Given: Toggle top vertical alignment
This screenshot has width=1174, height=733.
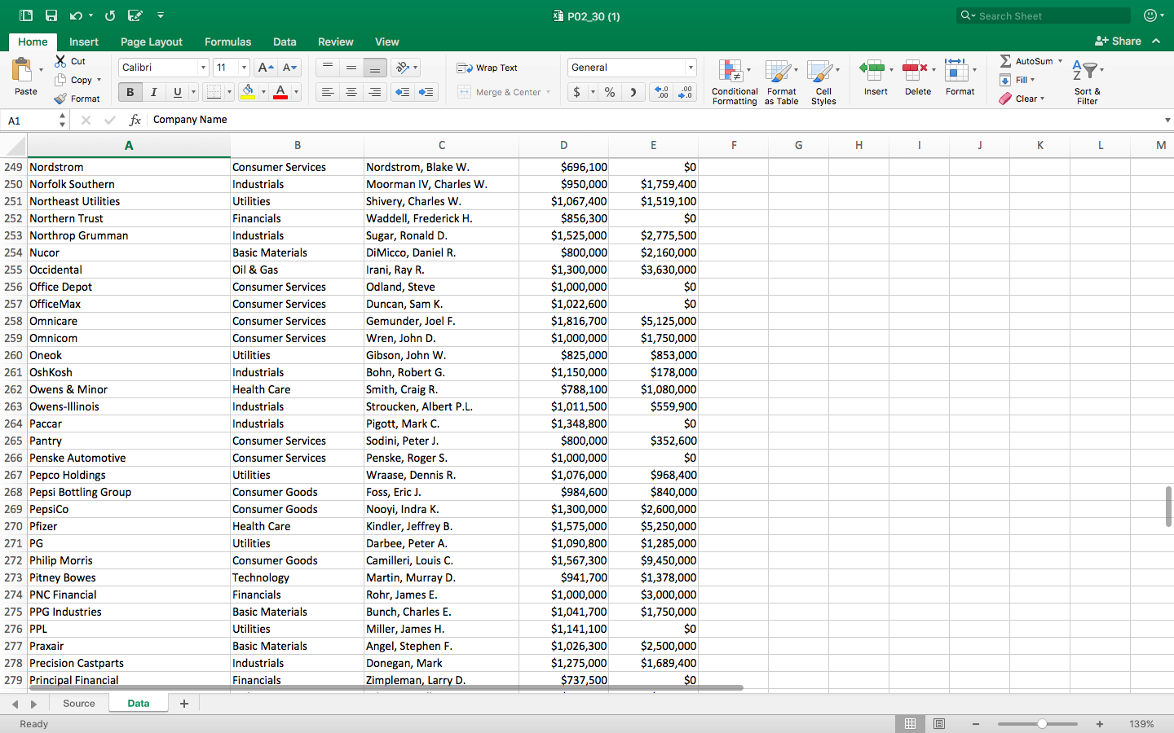Looking at the screenshot, I should click(328, 68).
